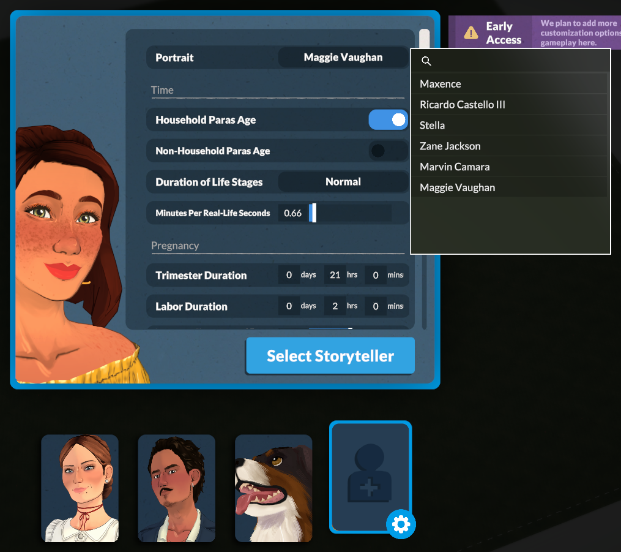Click the Minutes Per Real-Life Seconds slider
The width and height of the screenshot is (621, 552).
coord(350,213)
